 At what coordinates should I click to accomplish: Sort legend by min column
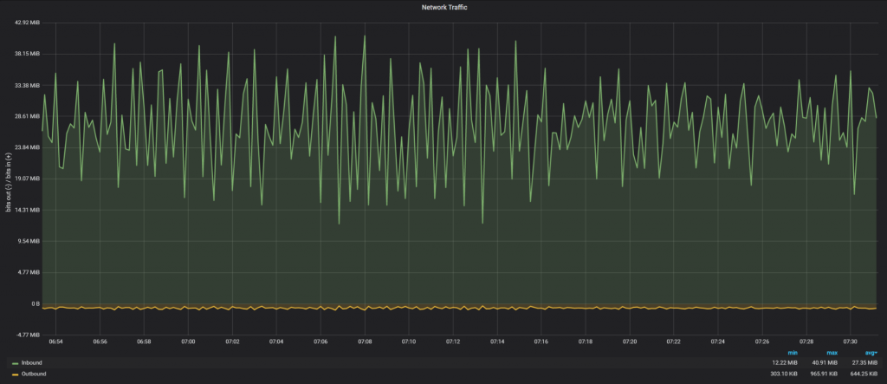(x=792, y=352)
